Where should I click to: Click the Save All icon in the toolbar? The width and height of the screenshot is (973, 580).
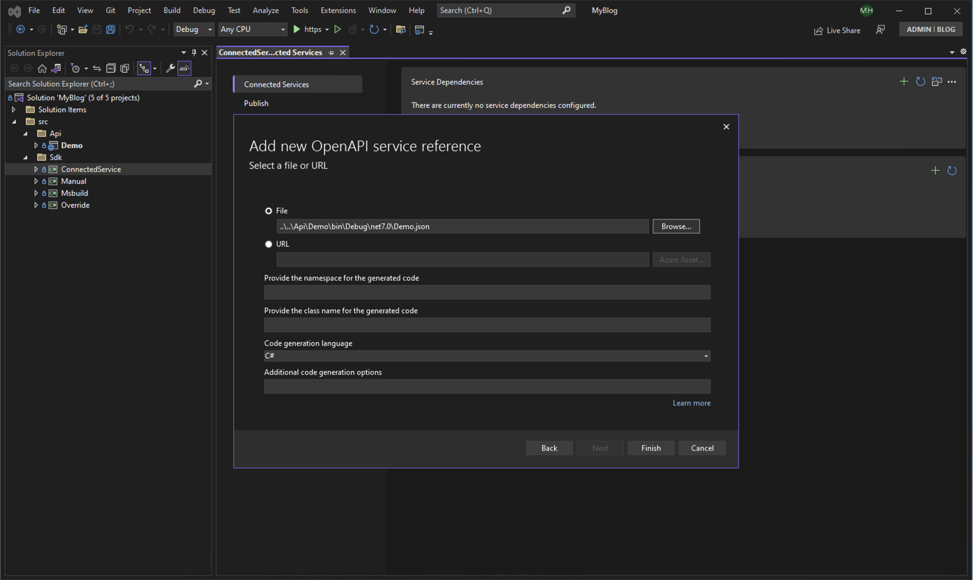(x=111, y=30)
